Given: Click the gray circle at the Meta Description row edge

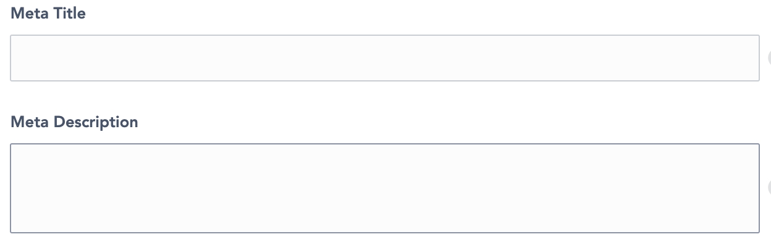Looking at the screenshot, I should pyautogui.click(x=769, y=188).
